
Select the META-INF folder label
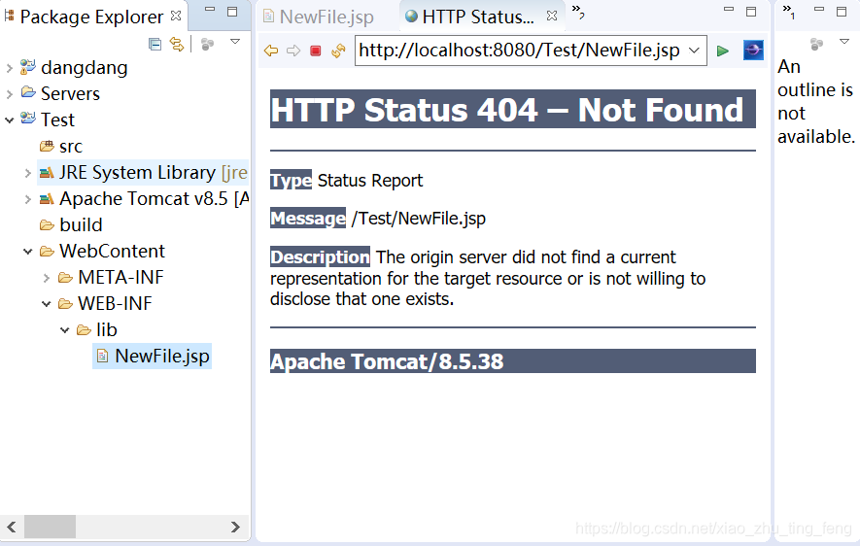pyautogui.click(x=120, y=278)
